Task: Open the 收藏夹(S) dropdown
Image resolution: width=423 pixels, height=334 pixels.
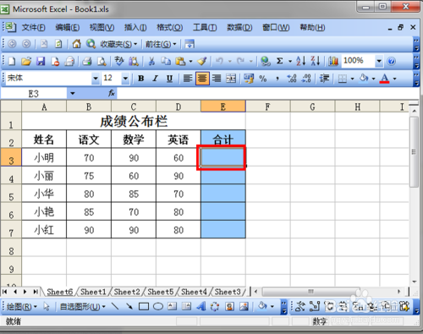Action: pos(118,44)
